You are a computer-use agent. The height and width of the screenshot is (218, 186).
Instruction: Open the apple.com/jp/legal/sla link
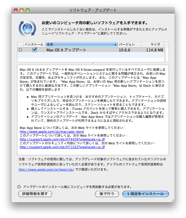(46, 169)
